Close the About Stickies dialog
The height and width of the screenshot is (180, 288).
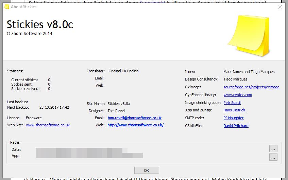pyautogui.click(x=280, y=7)
